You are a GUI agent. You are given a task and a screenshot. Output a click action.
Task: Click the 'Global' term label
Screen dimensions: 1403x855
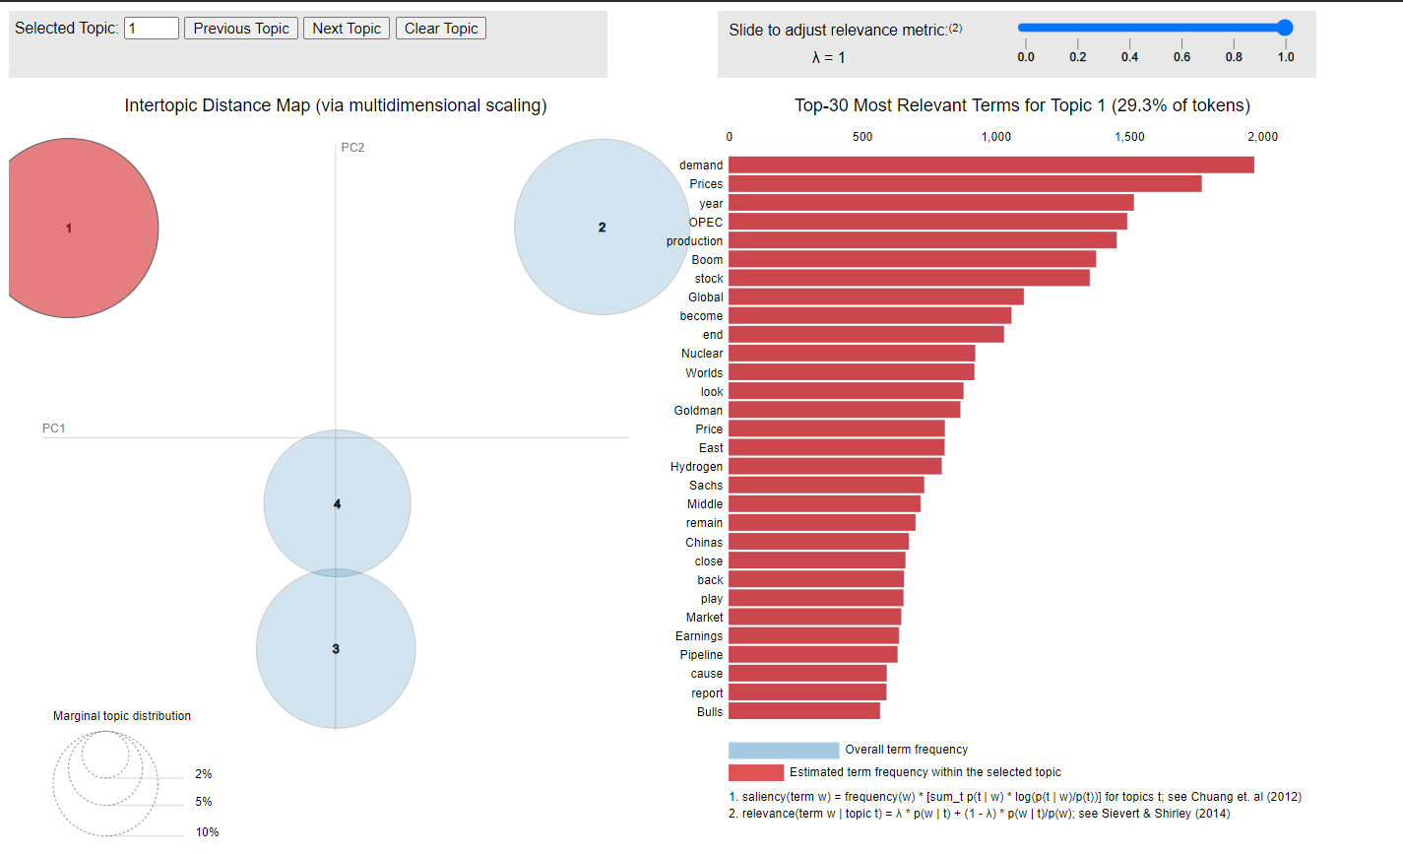tap(706, 297)
